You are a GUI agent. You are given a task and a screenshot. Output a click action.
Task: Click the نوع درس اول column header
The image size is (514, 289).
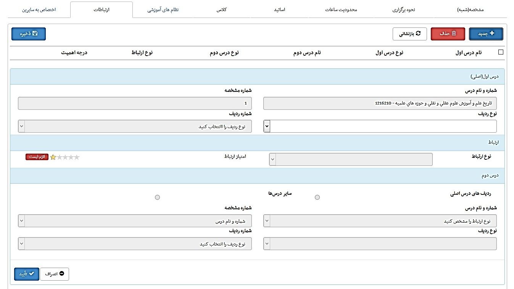[x=390, y=53]
